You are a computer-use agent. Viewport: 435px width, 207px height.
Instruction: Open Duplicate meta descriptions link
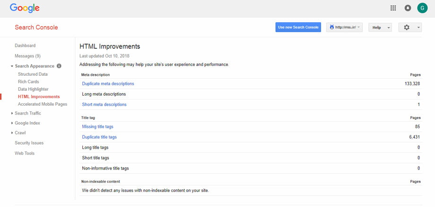(108, 84)
